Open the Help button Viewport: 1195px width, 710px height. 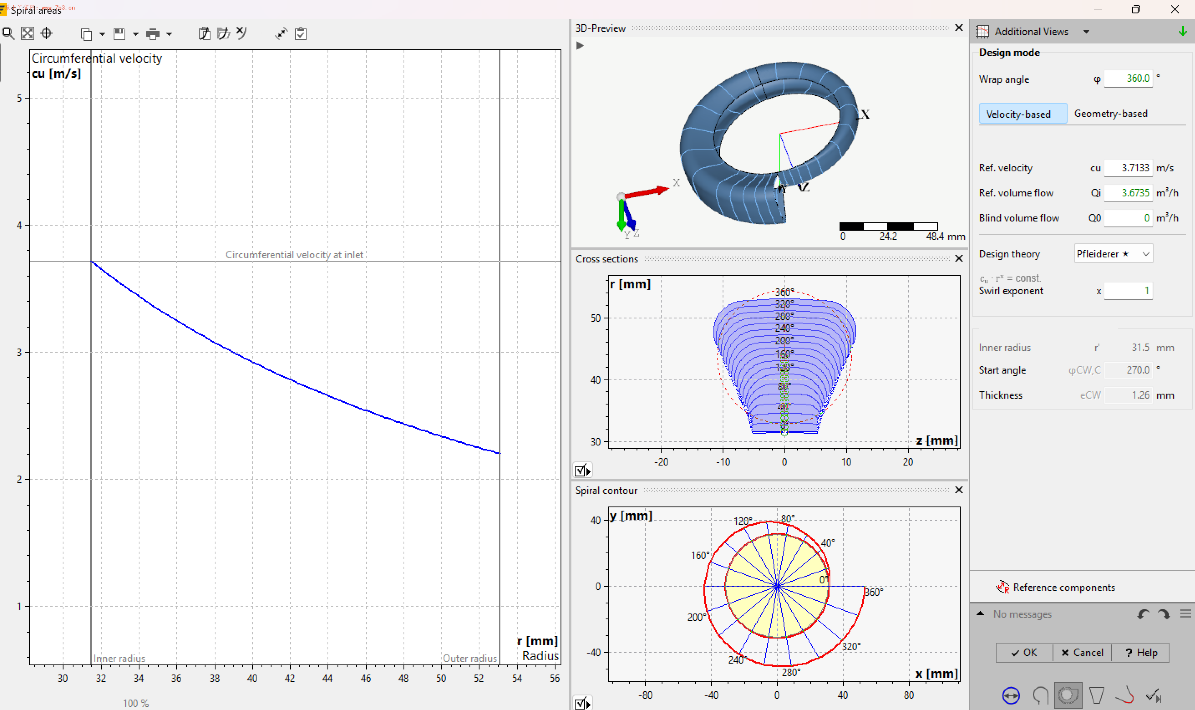click(1140, 653)
